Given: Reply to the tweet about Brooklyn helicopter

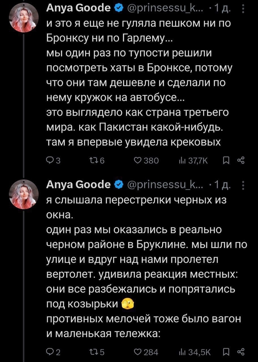Looking at the screenshot, I should pyautogui.click(x=49, y=352).
